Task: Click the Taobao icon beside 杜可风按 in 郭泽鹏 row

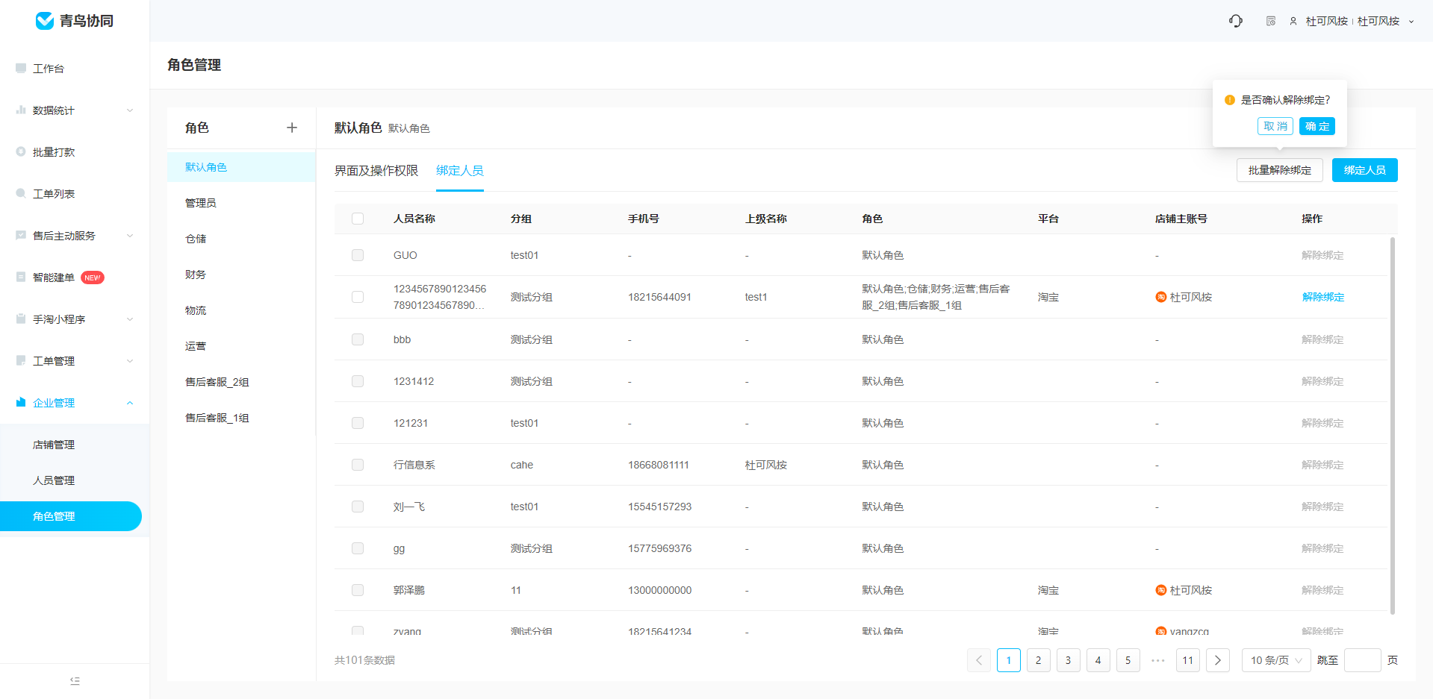Action: (1161, 590)
